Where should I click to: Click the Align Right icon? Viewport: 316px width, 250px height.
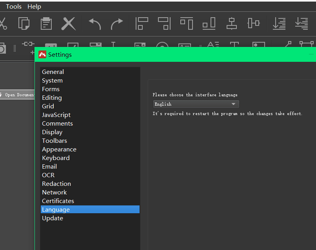coord(164,23)
